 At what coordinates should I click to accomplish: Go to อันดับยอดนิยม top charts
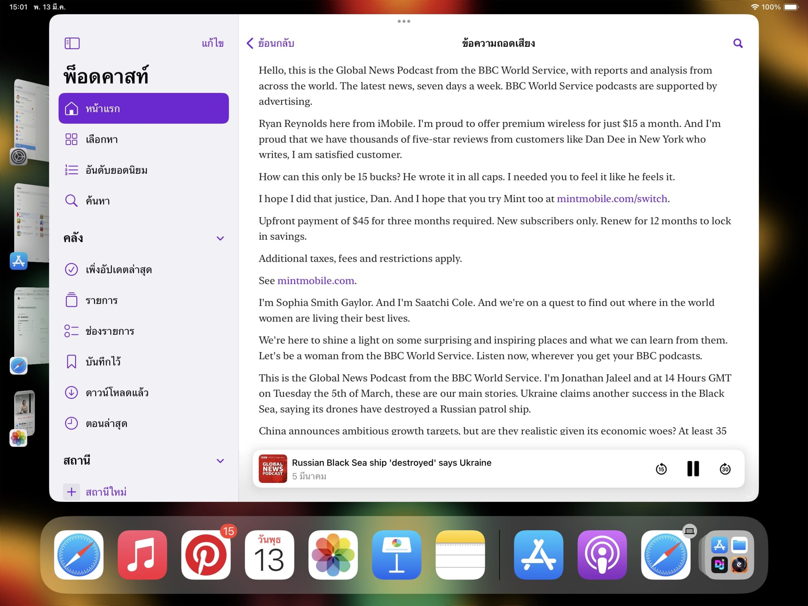tap(116, 170)
